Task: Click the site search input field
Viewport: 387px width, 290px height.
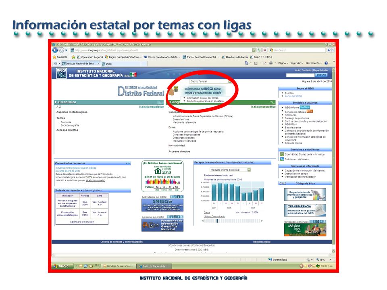Action: (x=300, y=75)
